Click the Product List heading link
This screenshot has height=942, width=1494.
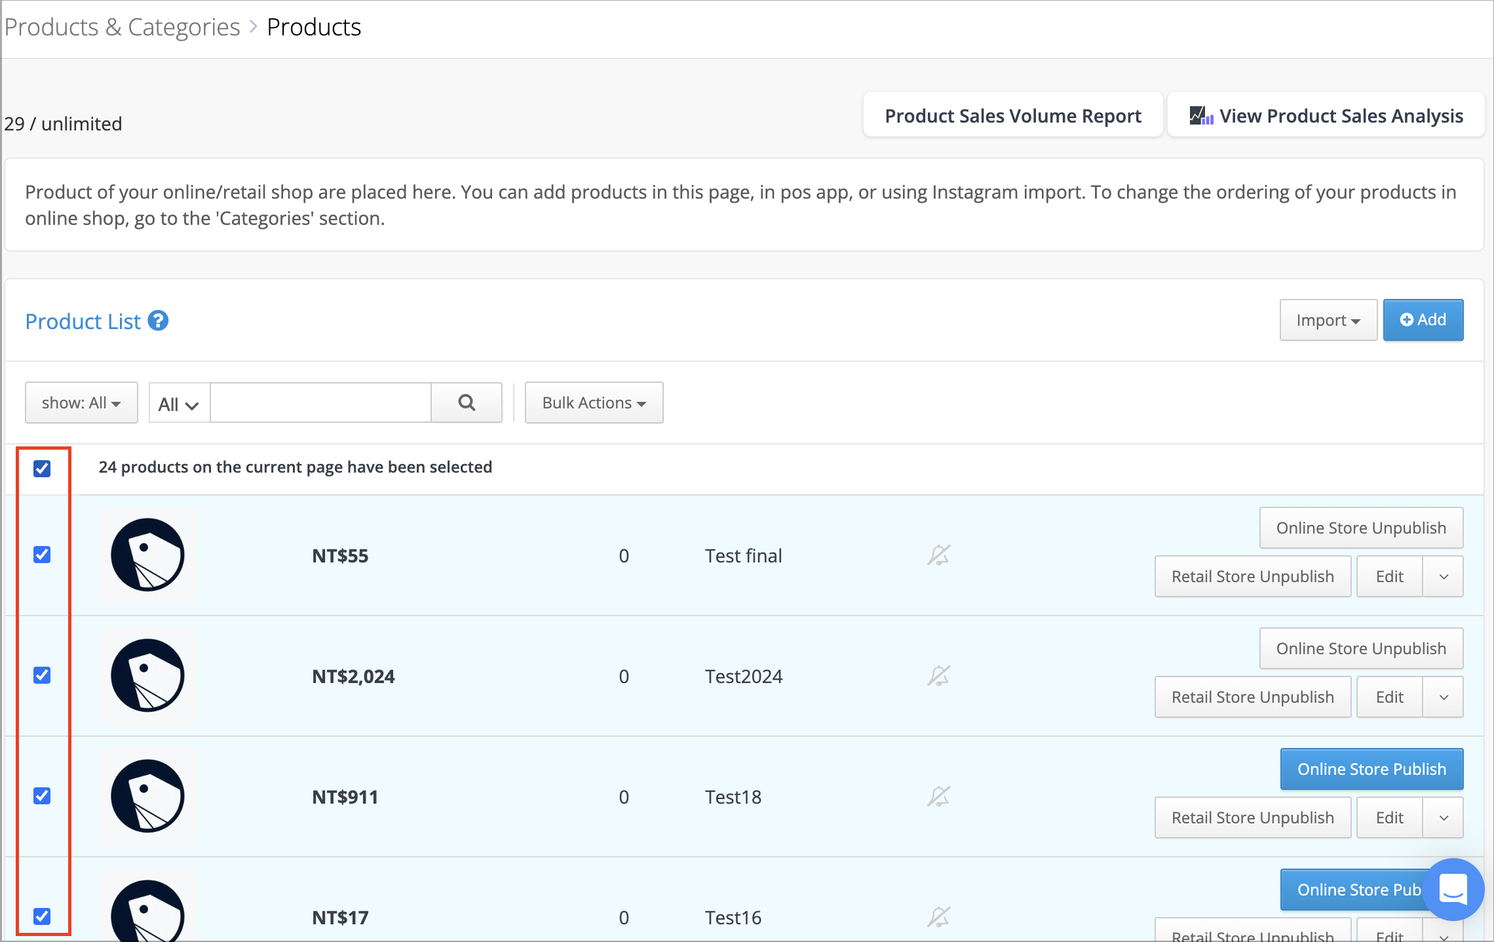point(83,321)
